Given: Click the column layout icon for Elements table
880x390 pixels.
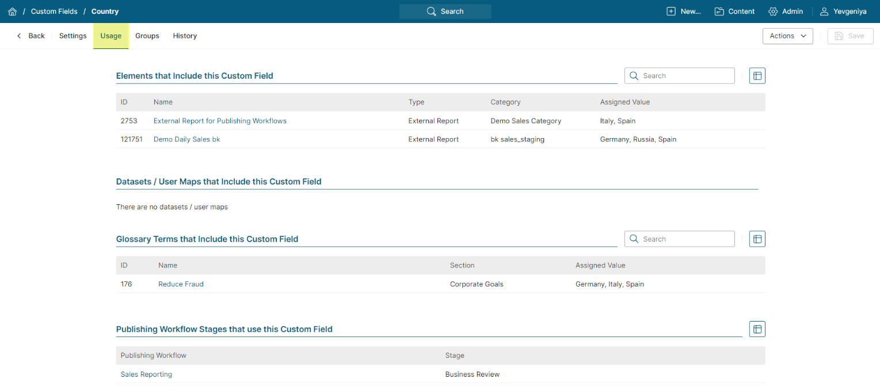Looking at the screenshot, I should (757, 76).
